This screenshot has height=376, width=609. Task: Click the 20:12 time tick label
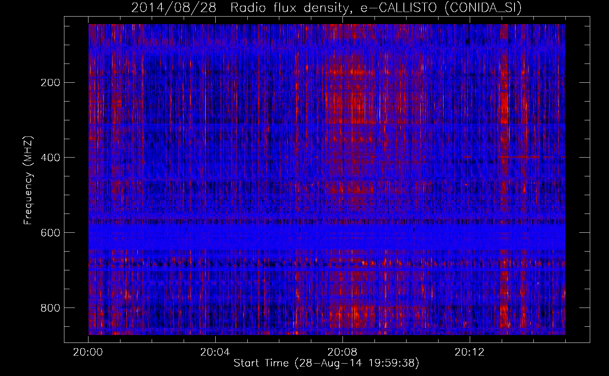469,352
